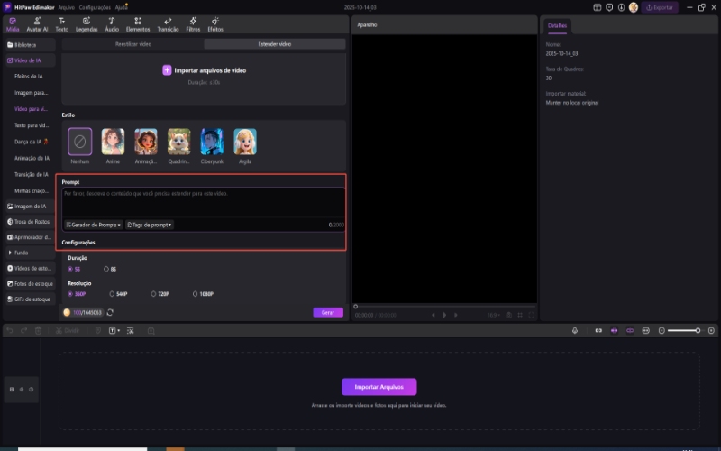This screenshot has width=721, height=451.
Task: Select 5S duration
Action: pos(74,269)
